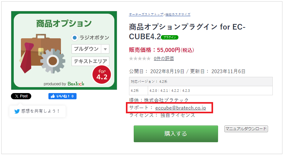
Task: Click the gray gear icon in product image
Action: [53, 61]
